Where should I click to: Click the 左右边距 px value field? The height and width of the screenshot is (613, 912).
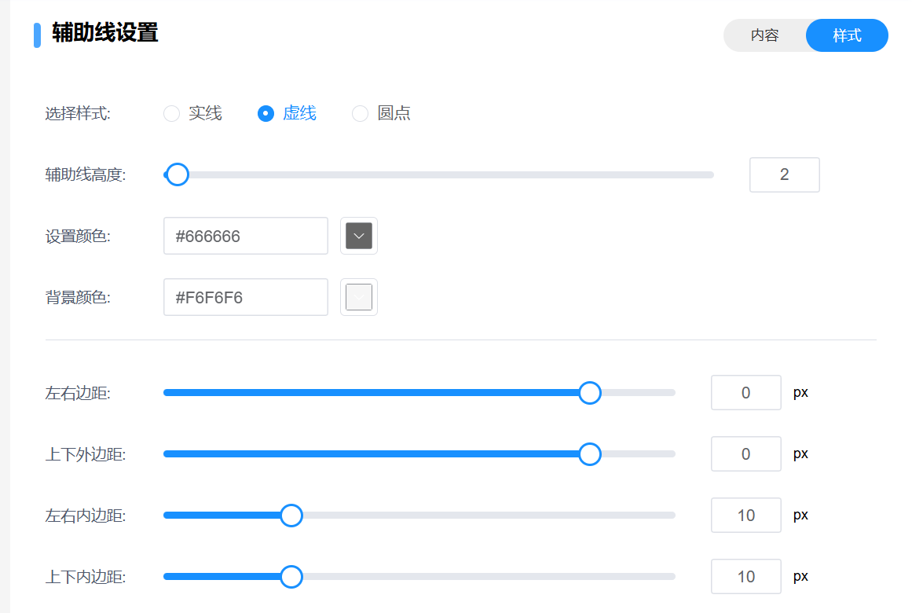point(745,393)
